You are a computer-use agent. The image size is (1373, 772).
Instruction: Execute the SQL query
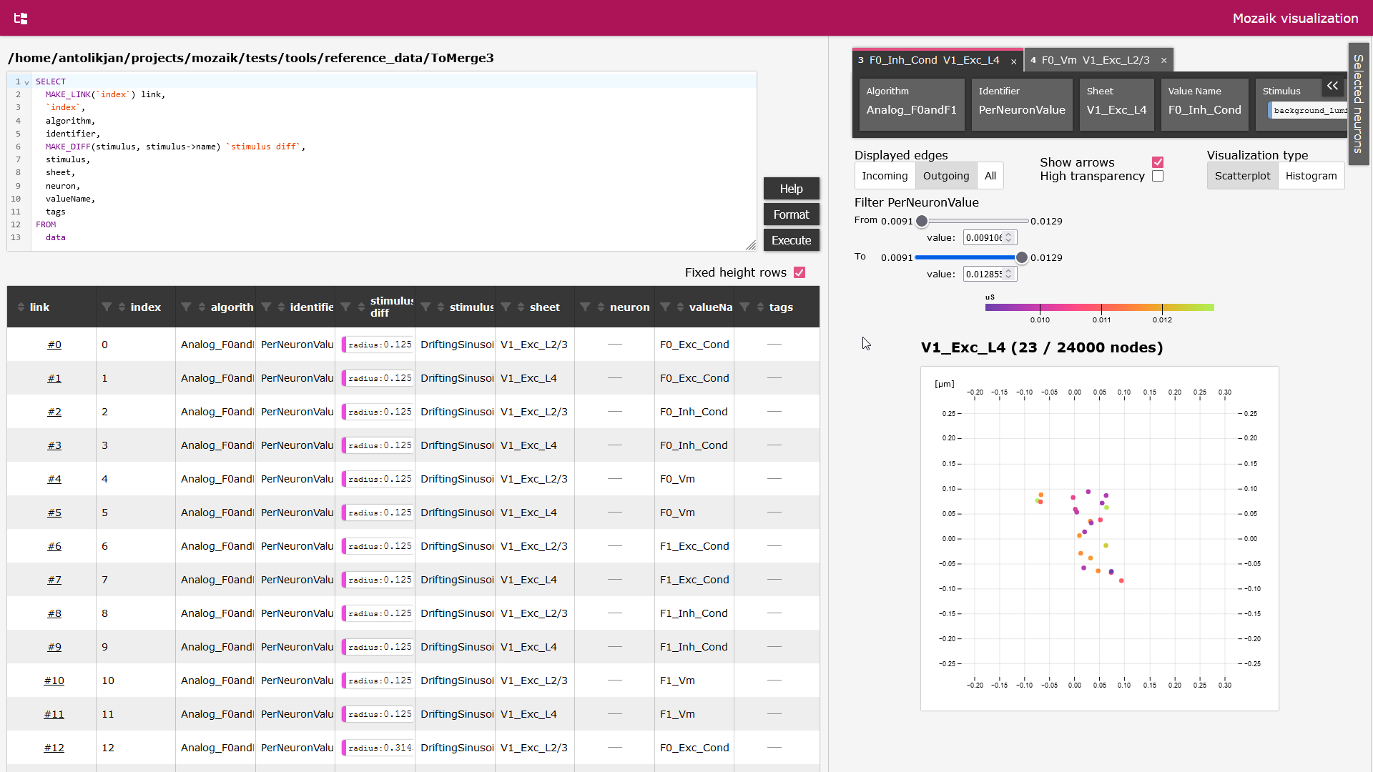pos(791,240)
